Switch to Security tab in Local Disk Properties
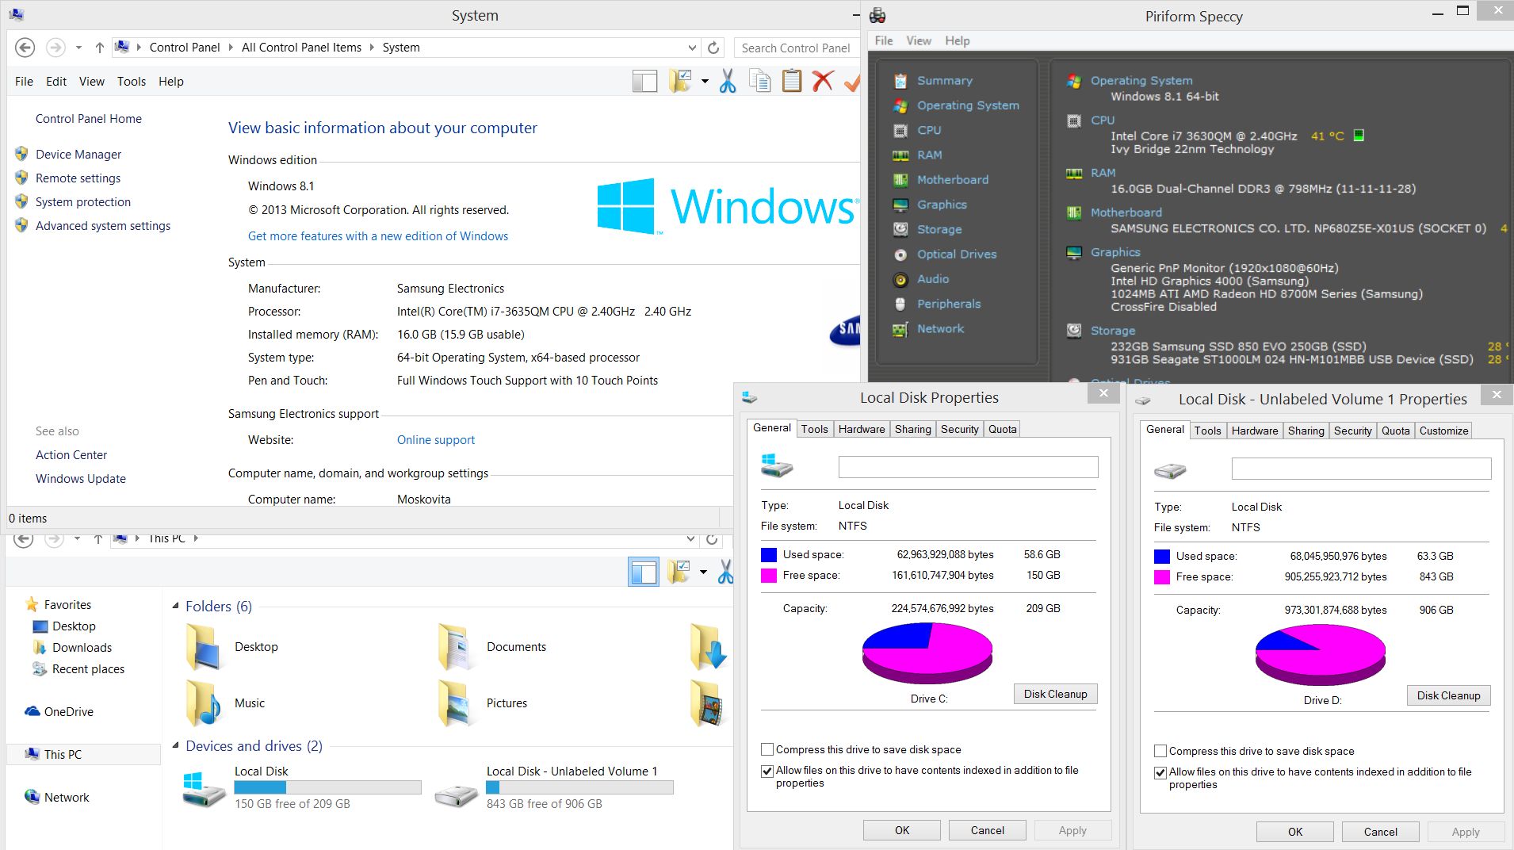Viewport: 1514px width, 850px height. (x=959, y=429)
